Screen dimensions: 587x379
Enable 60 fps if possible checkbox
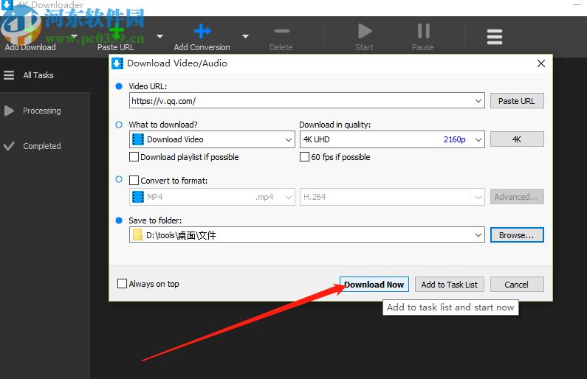tap(304, 156)
